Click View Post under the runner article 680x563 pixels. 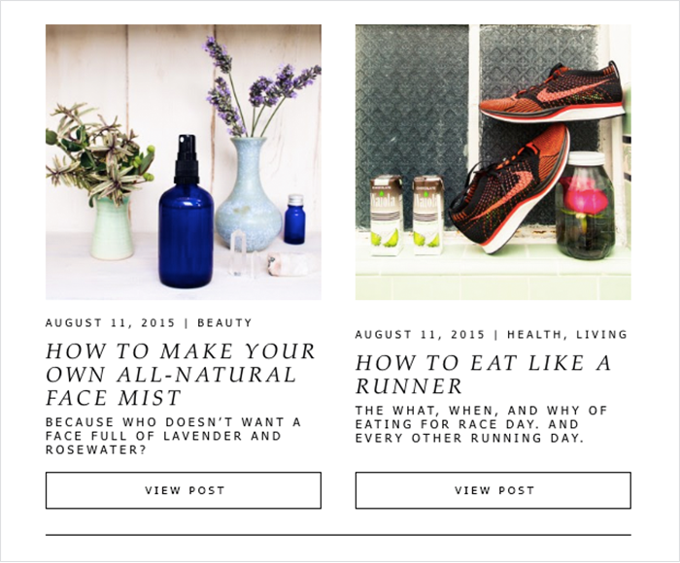pyautogui.click(x=493, y=490)
